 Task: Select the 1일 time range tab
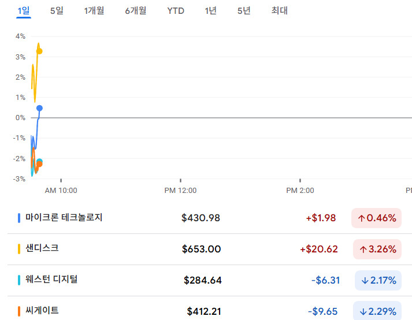pyautogui.click(x=23, y=10)
